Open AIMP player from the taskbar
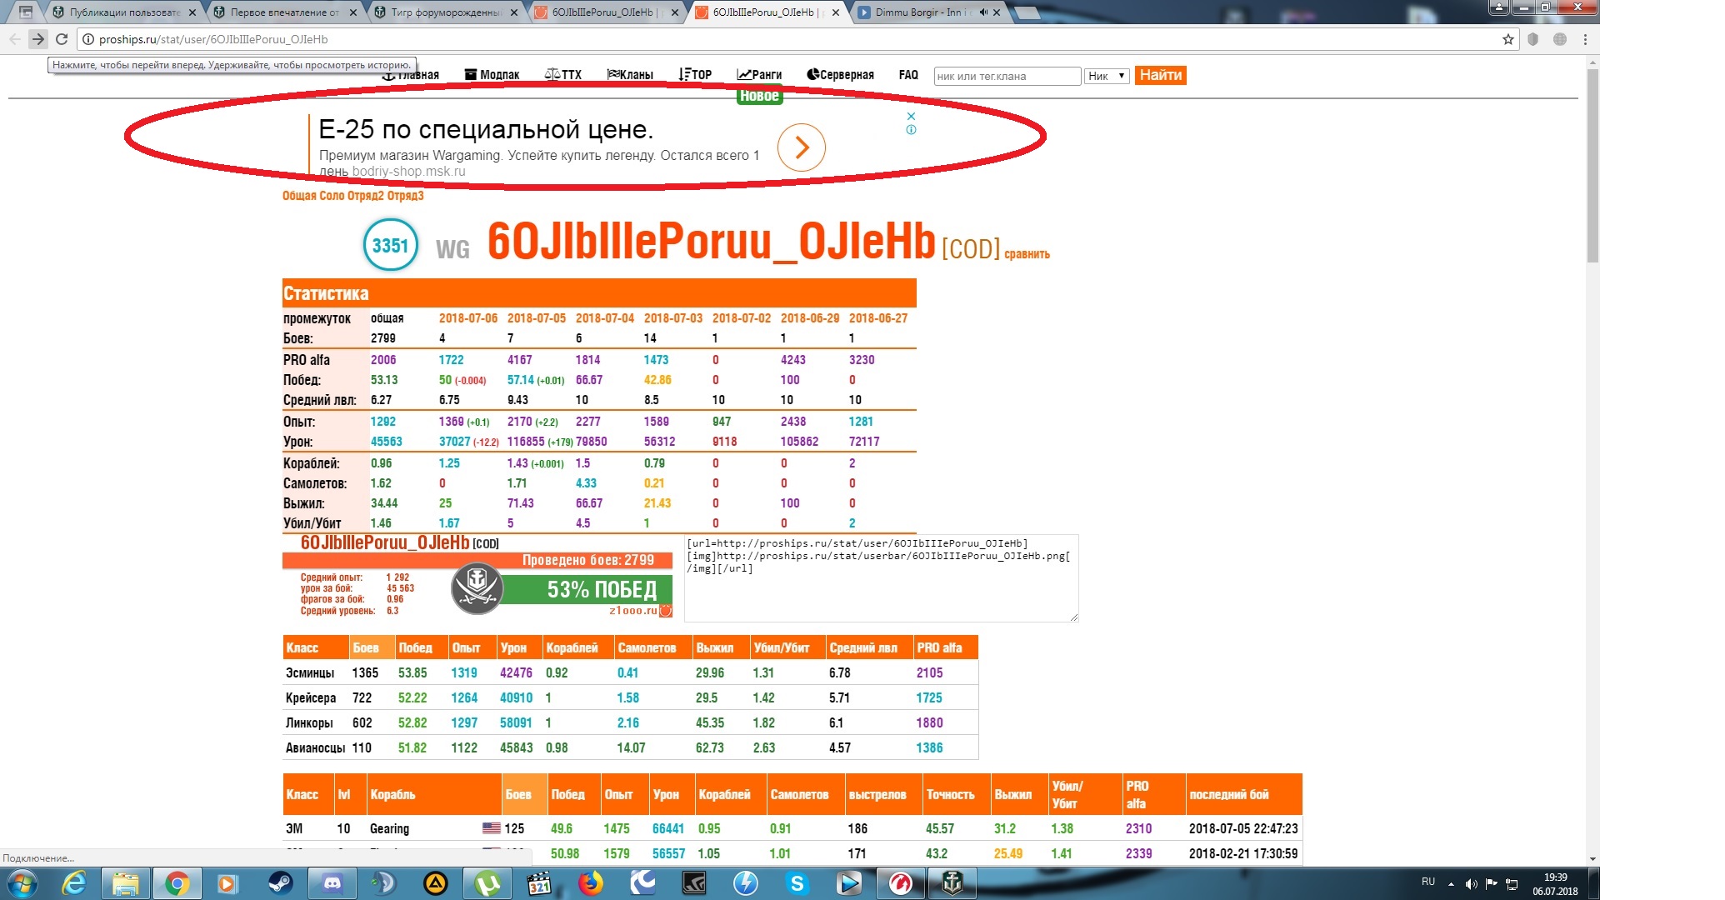Screen dimensions: 1725x900 pyautogui.click(x=435, y=883)
